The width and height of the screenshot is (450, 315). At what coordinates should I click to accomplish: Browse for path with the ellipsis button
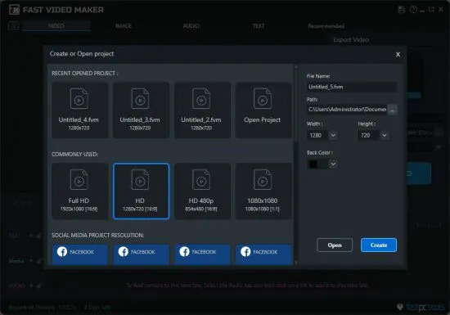click(392, 110)
